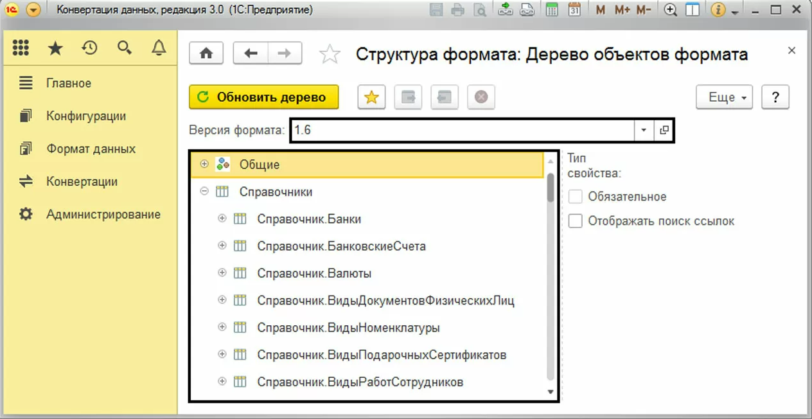This screenshot has height=419, width=812.
Task: Go to the Home page icon
Action: click(x=206, y=54)
